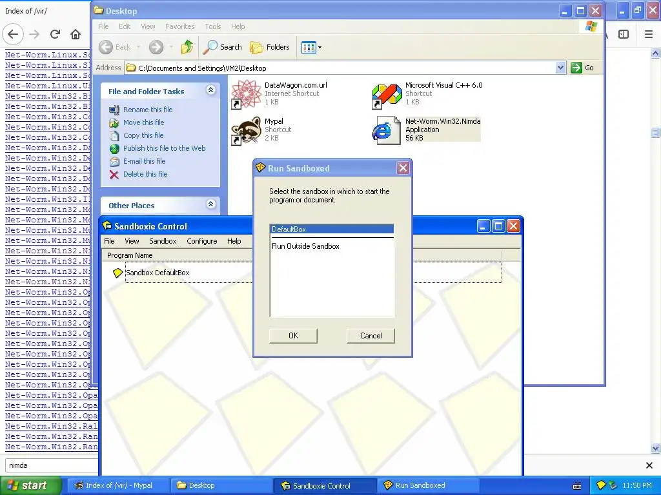Click the yellow sandbox icon beside DefaultBox
The image size is (661, 495).
click(117, 273)
